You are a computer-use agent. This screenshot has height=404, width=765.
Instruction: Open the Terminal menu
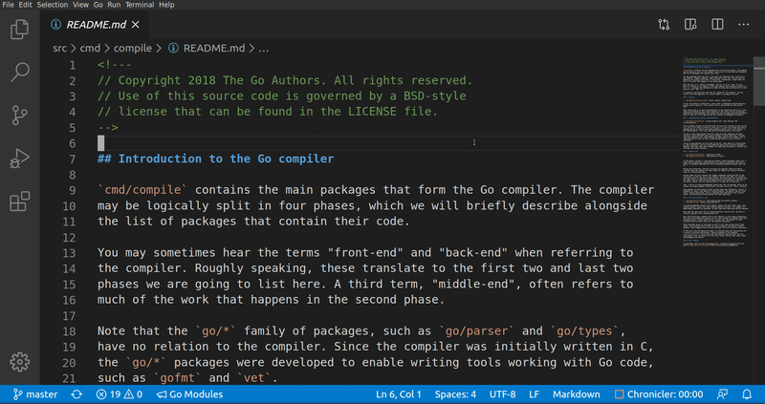click(x=140, y=5)
